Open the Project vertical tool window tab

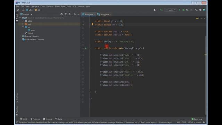[x=17, y=17]
